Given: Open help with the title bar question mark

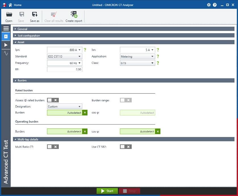Looking at the screenshot, I should [215, 5].
